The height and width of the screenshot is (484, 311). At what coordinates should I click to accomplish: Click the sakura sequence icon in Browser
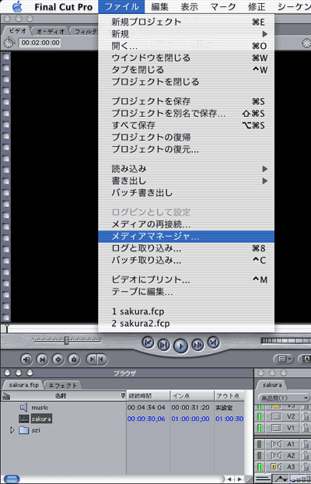click(x=23, y=419)
